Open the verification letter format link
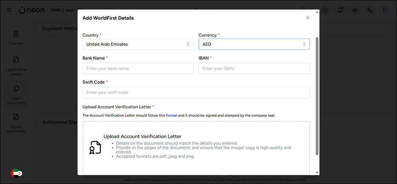 point(171,115)
